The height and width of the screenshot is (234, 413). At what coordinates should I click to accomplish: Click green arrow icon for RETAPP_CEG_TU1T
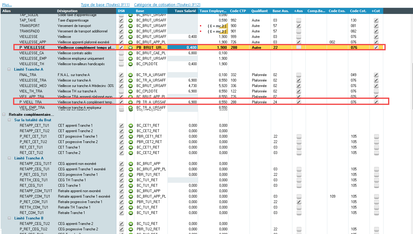pos(131,164)
